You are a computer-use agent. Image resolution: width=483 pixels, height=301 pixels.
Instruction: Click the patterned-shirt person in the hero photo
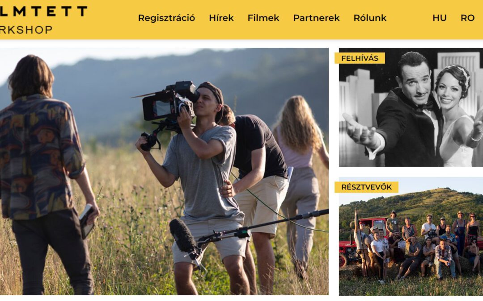pos(43,175)
